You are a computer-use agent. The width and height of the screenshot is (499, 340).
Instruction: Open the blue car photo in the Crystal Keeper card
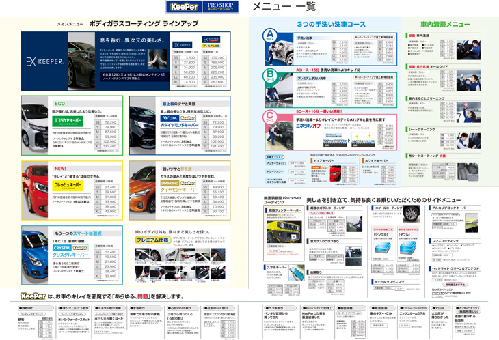[x=35, y=255]
